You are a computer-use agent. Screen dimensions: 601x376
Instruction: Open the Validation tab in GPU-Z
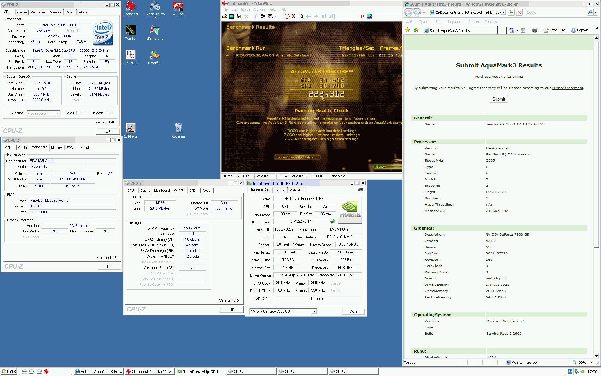(297, 190)
